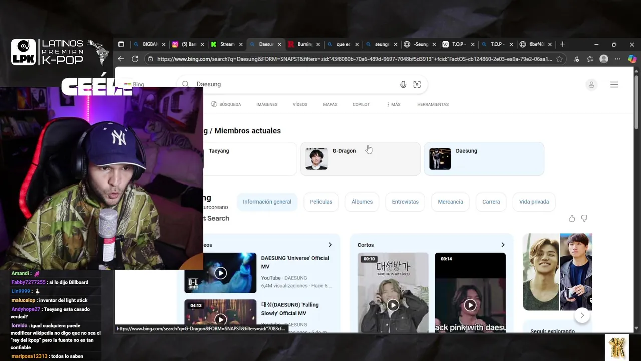Open the VÍDEOS search tab

[300, 104]
